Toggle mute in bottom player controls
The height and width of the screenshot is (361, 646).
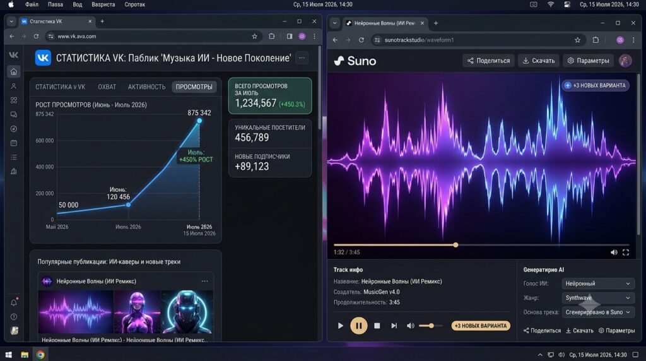coord(410,326)
